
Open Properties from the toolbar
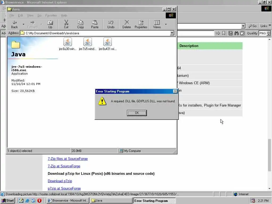tap(141, 24)
